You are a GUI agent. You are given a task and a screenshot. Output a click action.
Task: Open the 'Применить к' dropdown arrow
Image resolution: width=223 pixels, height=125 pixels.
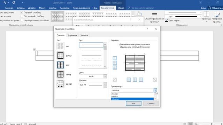click(x=155, y=90)
